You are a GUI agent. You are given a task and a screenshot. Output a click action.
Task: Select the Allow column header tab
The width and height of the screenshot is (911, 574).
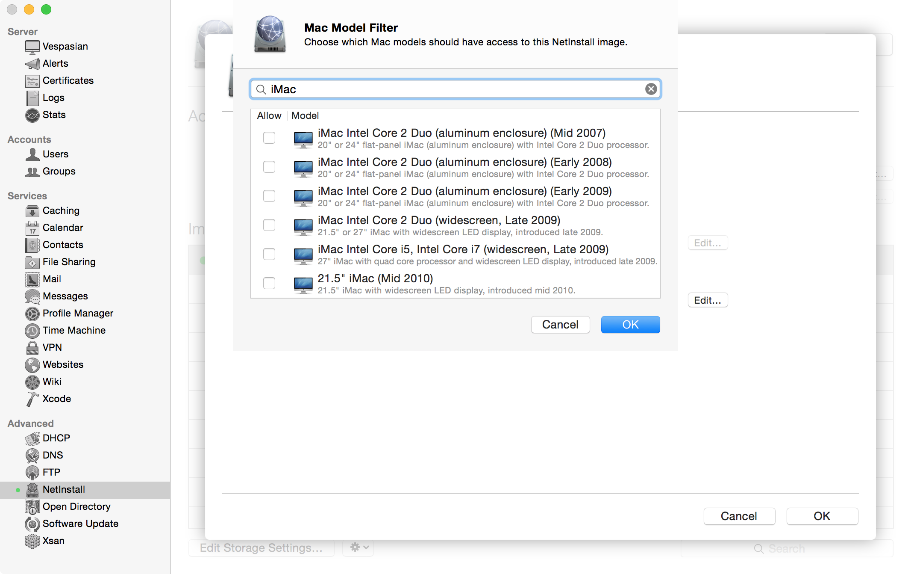pyautogui.click(x=269, y=115)
